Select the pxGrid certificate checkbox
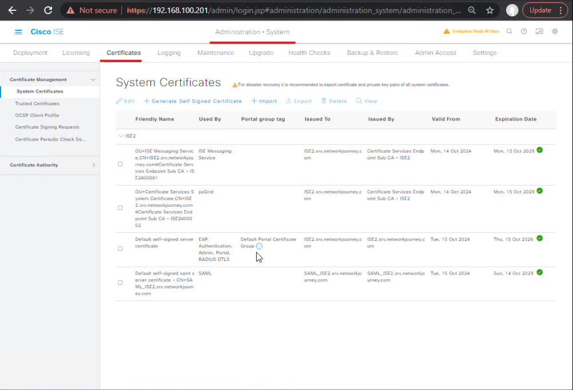 pyautogui.click(x=120, y=208)
